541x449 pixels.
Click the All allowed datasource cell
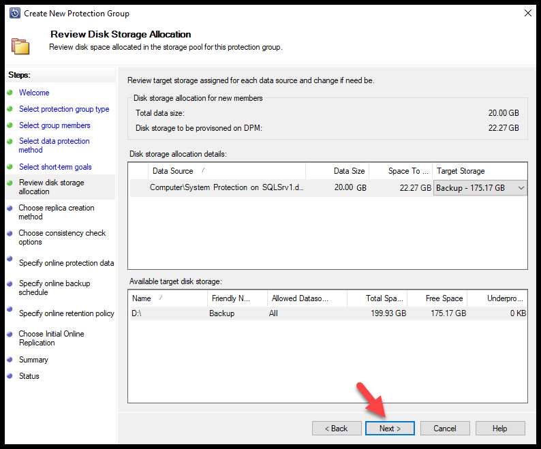[273, 313]
